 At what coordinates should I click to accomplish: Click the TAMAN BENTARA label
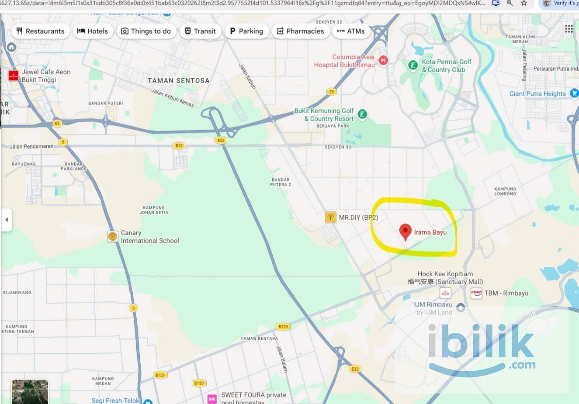(259, 338)
